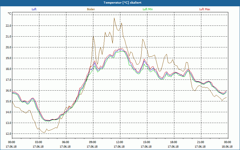Click the 19,0 y-axis value
240x150 pixels.
click(8, 58)
